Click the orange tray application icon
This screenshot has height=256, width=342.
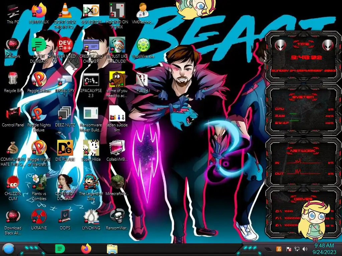pyautogui.click(x=279, y=249)
